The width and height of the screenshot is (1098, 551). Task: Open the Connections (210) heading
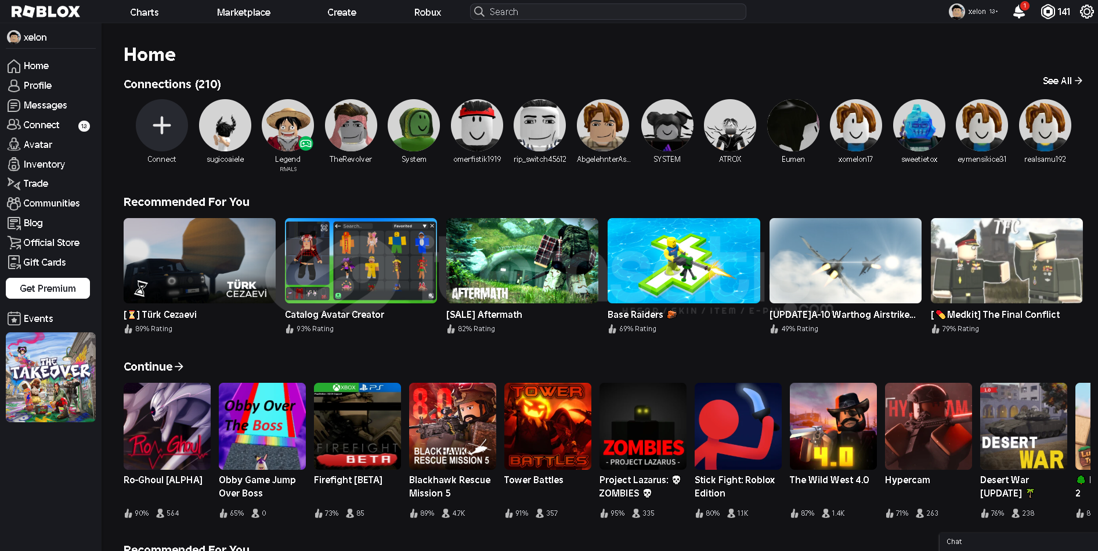pos(172,85)
